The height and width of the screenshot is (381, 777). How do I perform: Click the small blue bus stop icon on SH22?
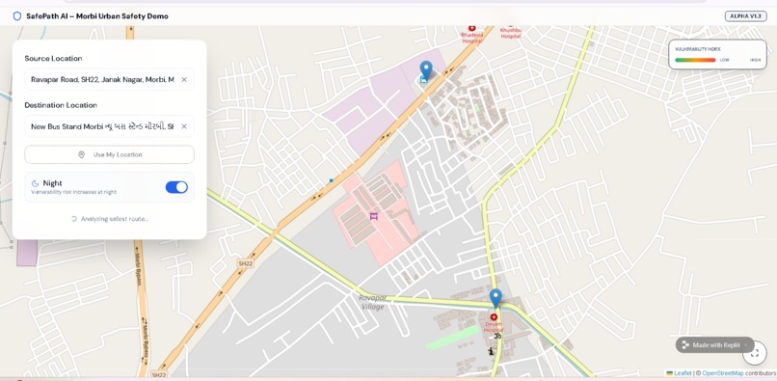[x=331, y=180]
